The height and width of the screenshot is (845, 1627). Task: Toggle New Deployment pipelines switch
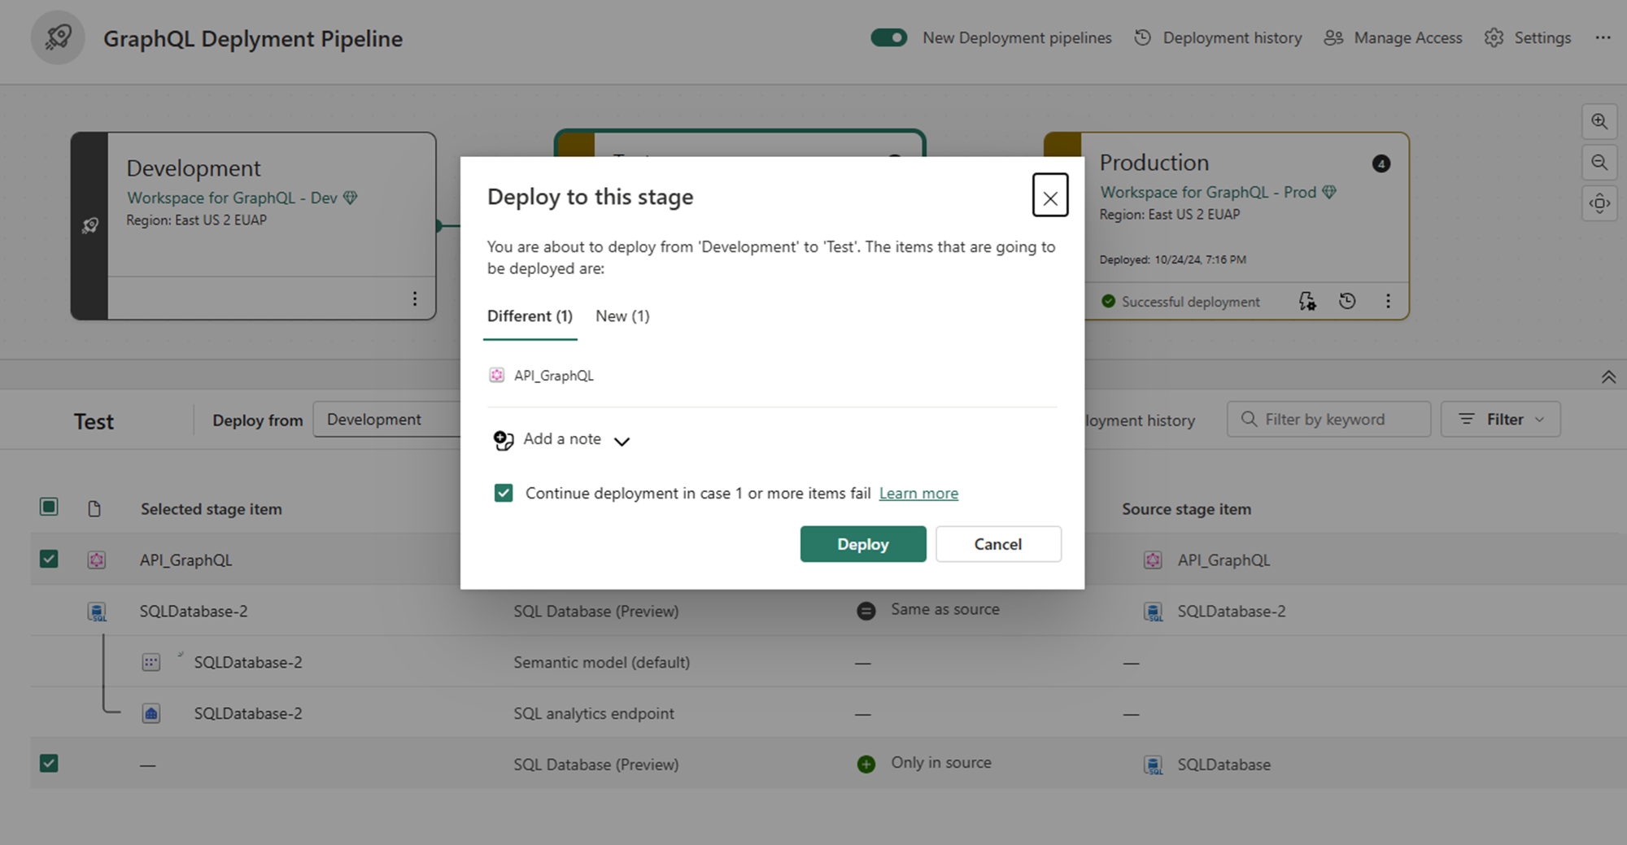(888, 38)
